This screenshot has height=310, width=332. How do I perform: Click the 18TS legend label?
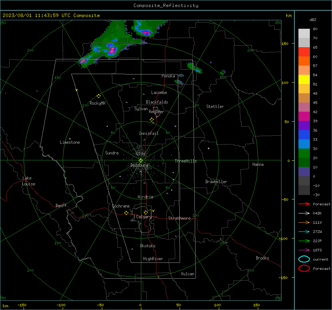click(317, 250)
